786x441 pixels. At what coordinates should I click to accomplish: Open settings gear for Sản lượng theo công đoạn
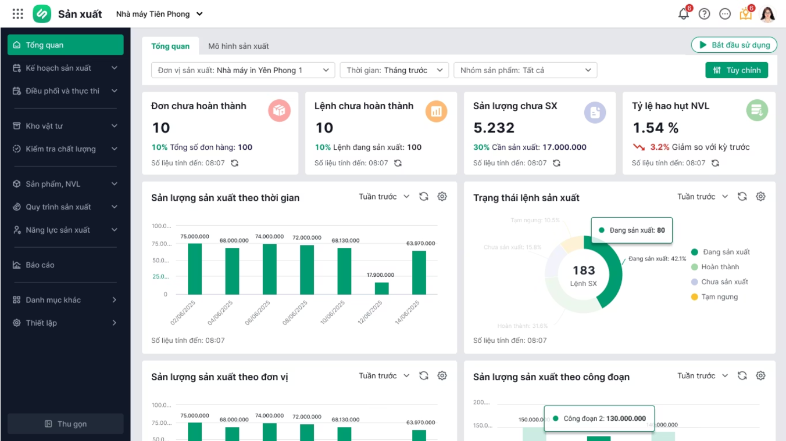[x=760, y=376]
